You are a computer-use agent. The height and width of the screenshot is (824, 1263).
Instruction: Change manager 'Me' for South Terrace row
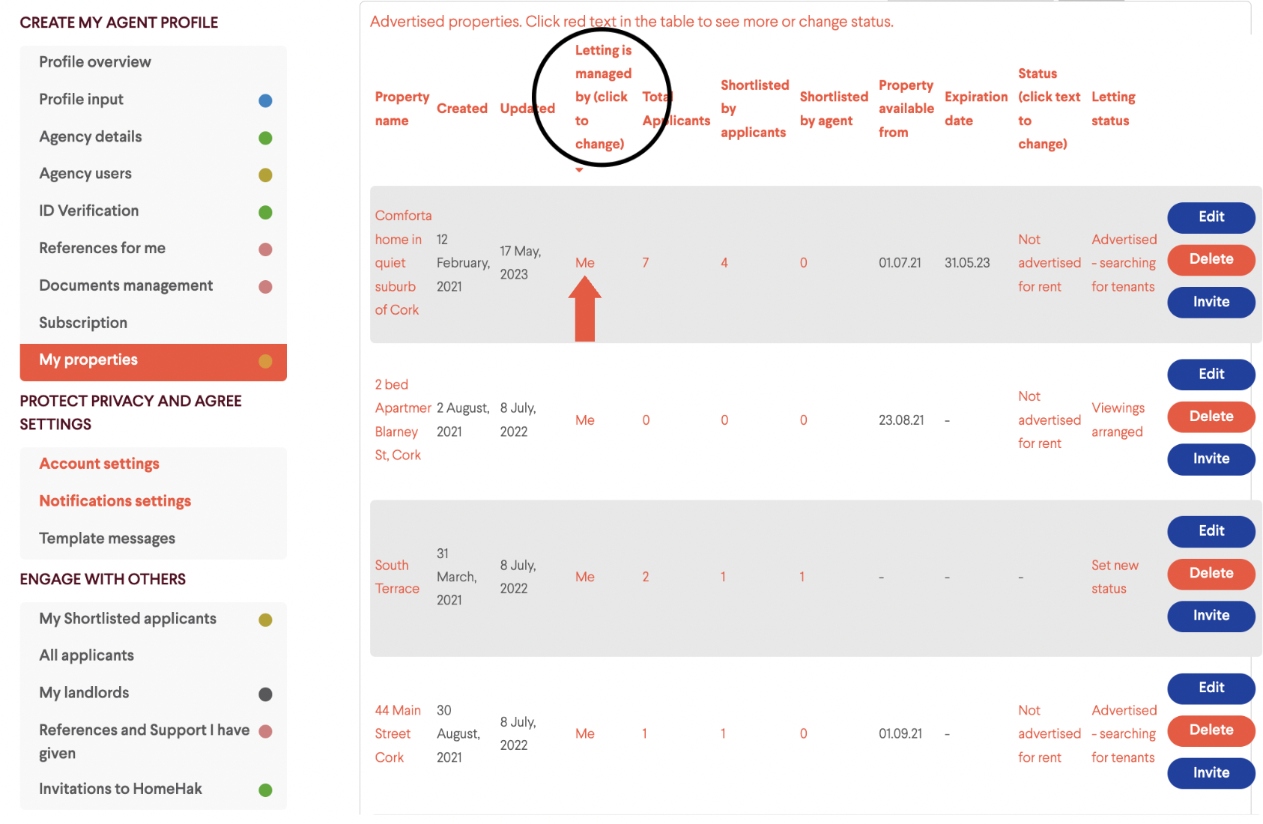point(584,577)
